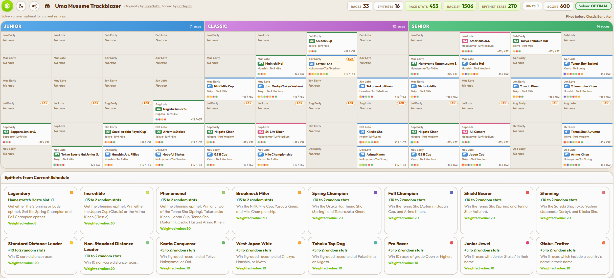
Task: Click G3 badge of Sapporo Junior S.
Action: click(x=6, y=132)
